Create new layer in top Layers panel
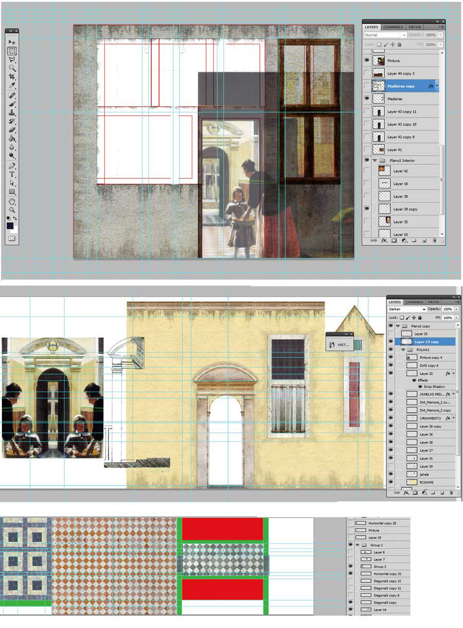 coord(424,240)
